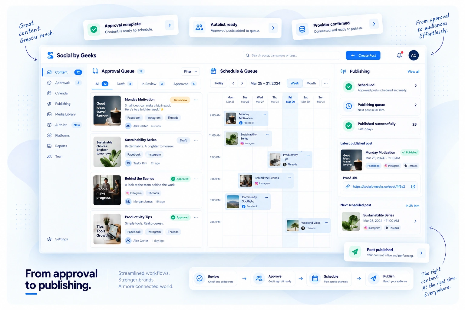Open more options for Monday Motivation post
465x310 pixels.
pyautogui.click(x=196, y=100)
